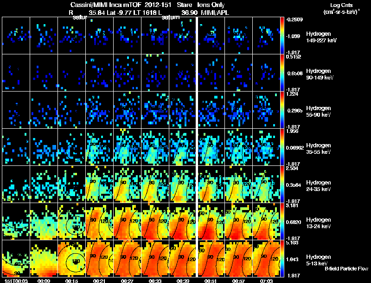Click the color bar beside Hydrogen 13-24 keV

(282, 222)
